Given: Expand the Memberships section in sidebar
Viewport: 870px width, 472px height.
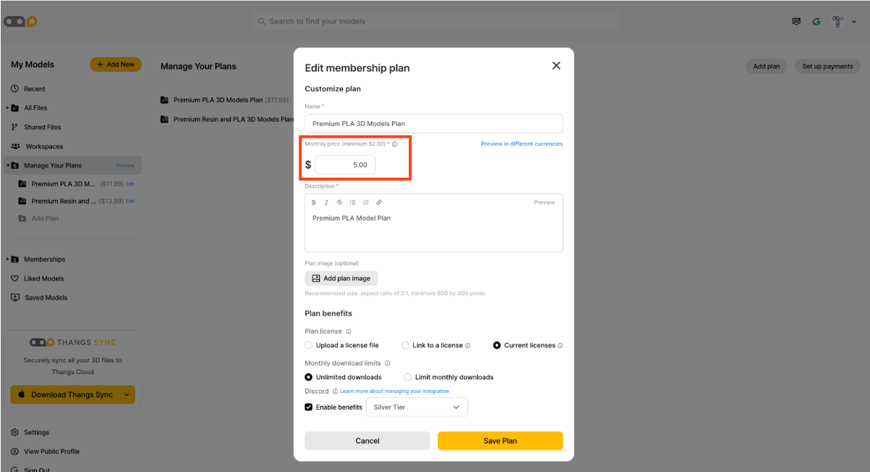Looking at the screenshot, I should (x=8, y=260).
